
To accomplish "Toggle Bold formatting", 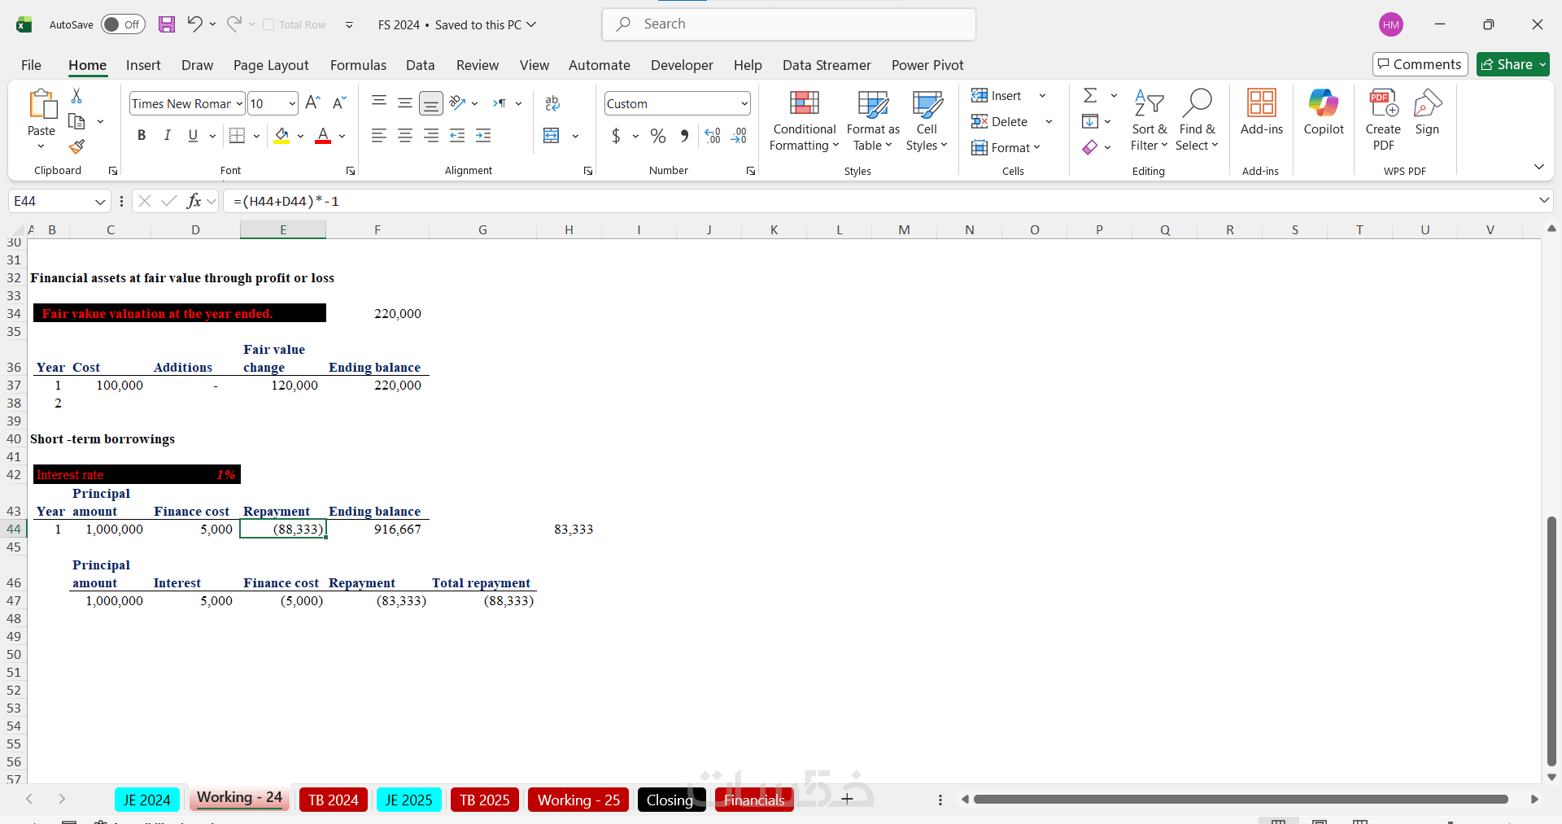I will tap(142, 136).
